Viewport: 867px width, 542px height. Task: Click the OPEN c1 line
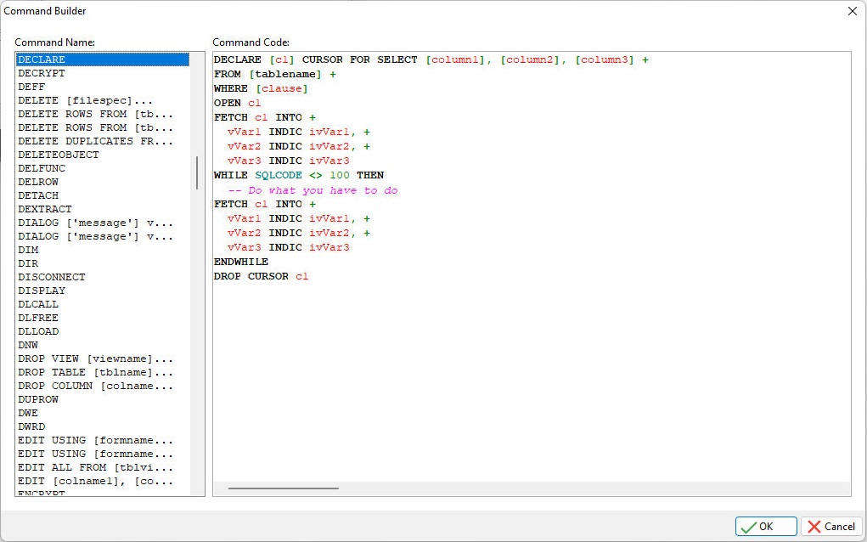237,103
